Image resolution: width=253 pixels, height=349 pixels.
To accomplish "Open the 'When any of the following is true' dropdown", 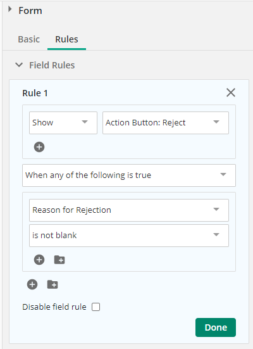I will coord(129,175).
